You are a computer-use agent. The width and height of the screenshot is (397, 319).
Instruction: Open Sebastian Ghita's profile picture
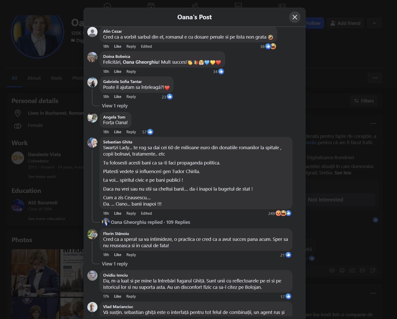(92, 143)
